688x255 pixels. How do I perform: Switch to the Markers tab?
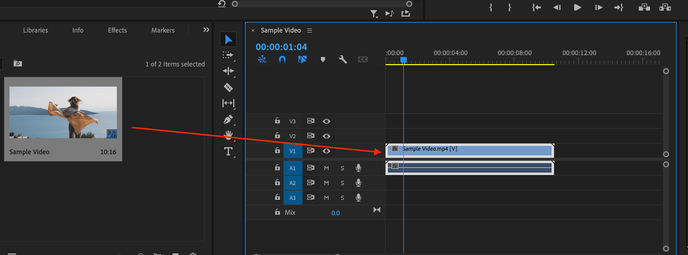[163, 30]
